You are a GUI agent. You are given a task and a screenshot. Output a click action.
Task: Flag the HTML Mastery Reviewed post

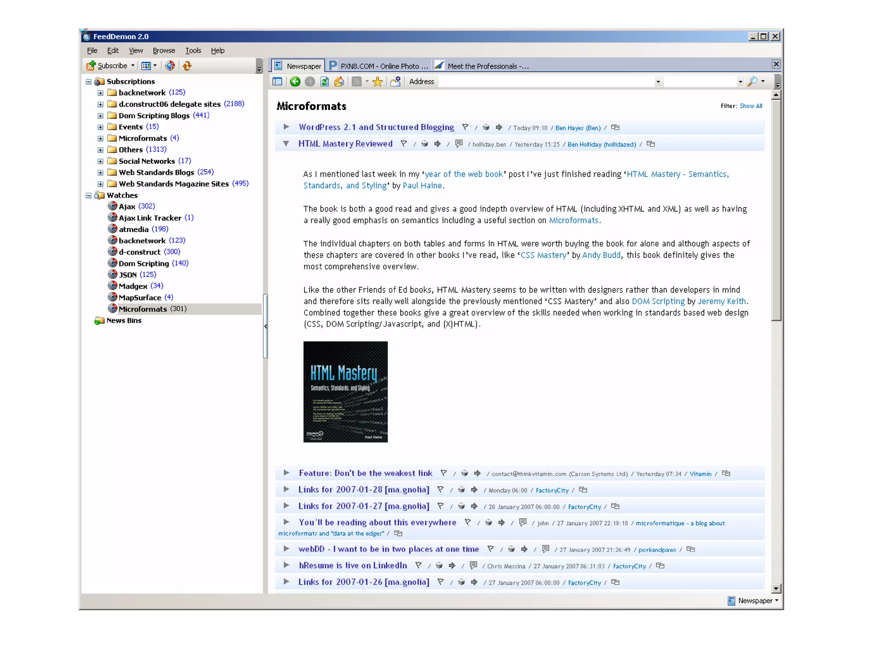click(404, 144)
